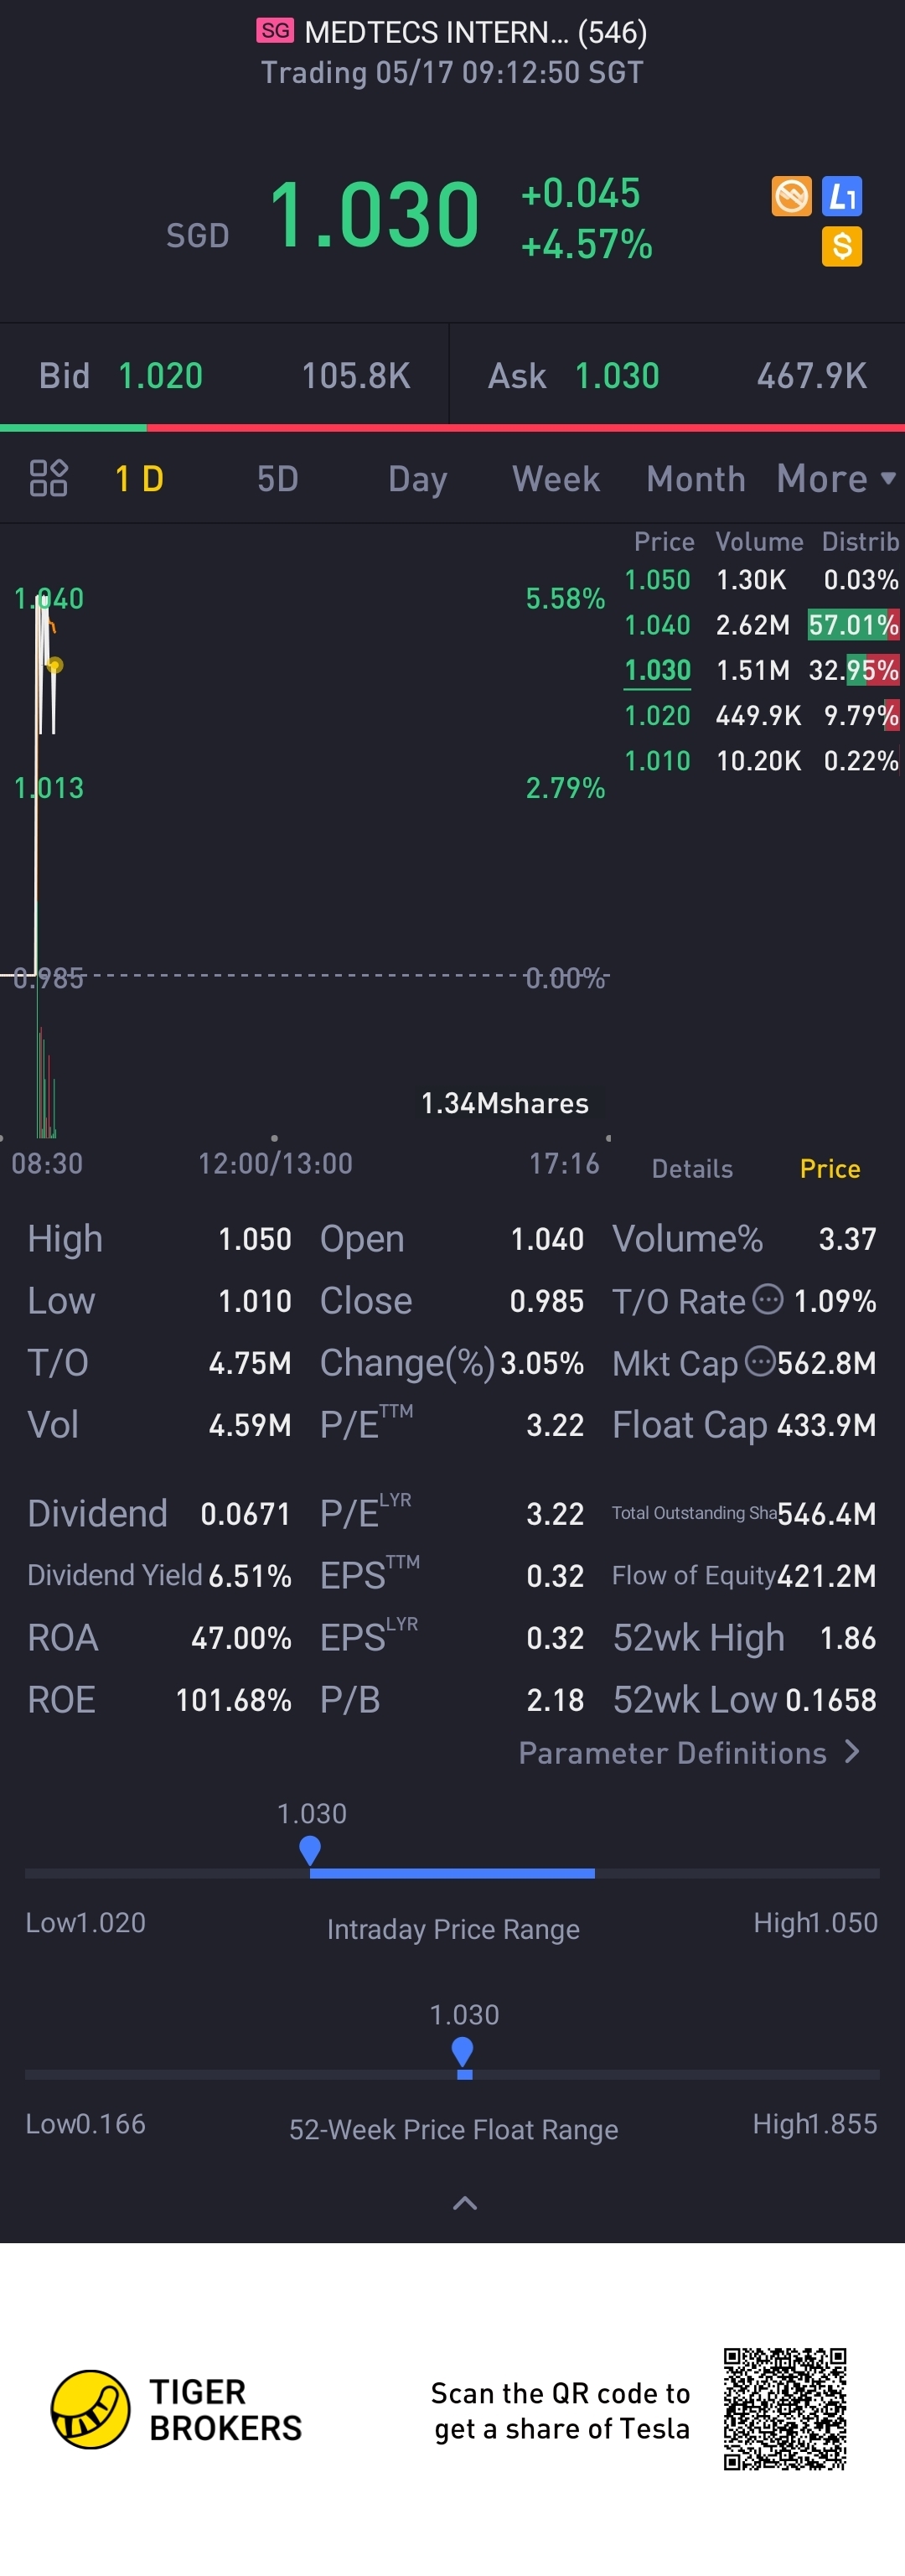Switch the side panel to Details

click(x=692, y=1168)
